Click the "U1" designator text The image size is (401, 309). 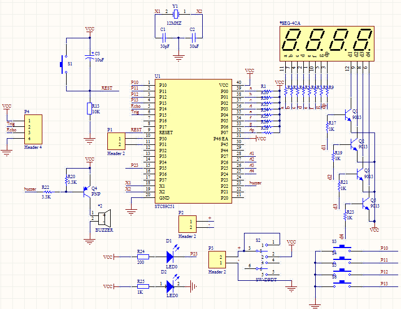(158, 76)
